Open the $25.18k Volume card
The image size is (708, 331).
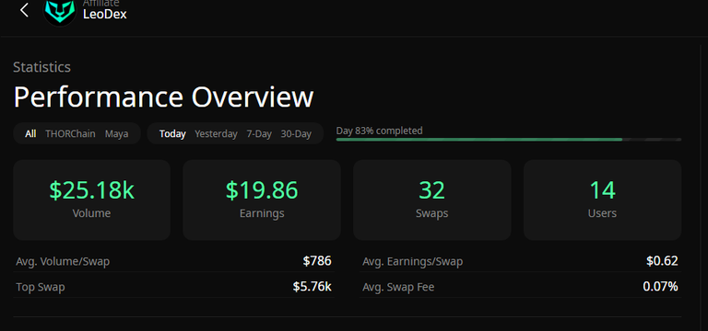click(91, 200)
